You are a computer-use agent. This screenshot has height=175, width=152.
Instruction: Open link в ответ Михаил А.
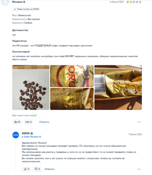click(x=31, y=137)
